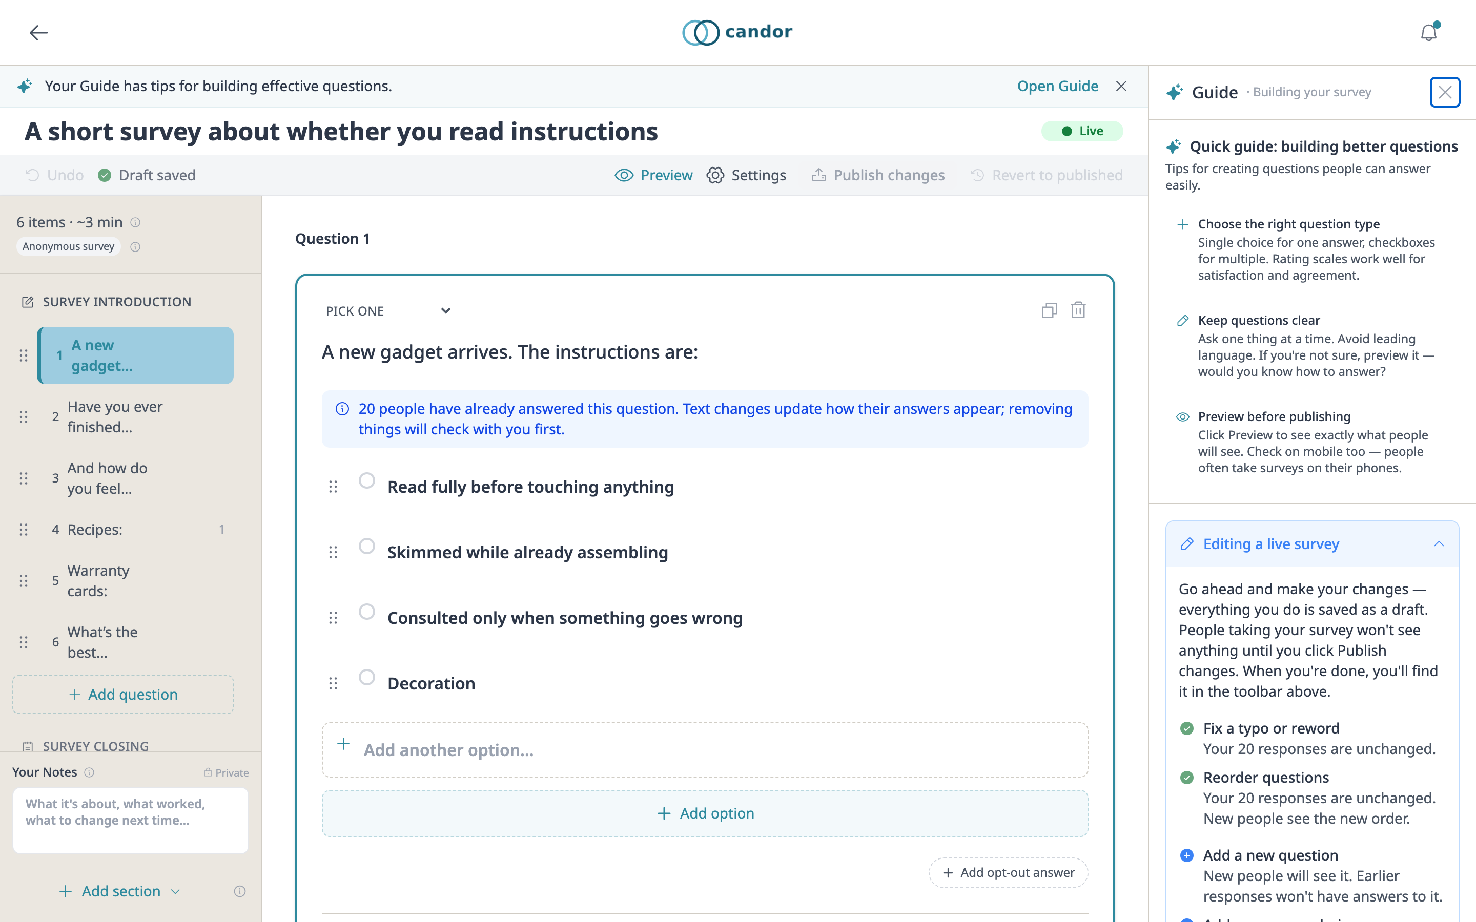Viewport: 1476px width, 922px height.
Task: Grab drag handle for 'Decoration' option
Action: point(333,683)
